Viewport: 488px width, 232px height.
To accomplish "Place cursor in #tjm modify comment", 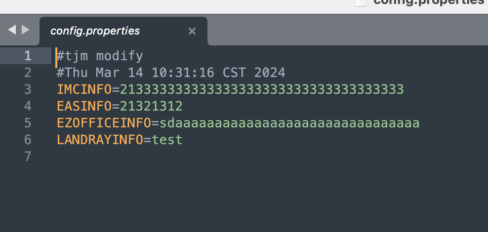I will pyautogui.click(x=100, y=56).
